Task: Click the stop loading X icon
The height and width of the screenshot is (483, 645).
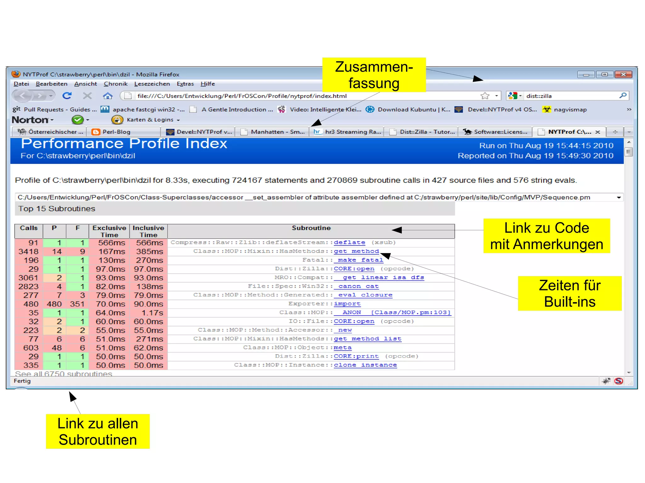Action: [x=87, y=96]
